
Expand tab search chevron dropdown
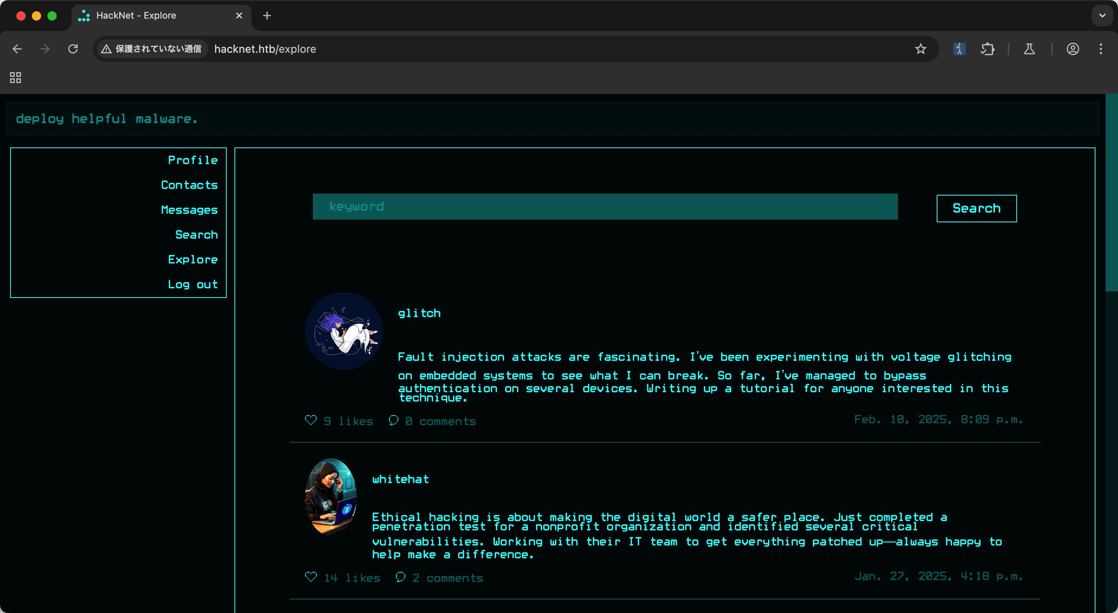1102,16
